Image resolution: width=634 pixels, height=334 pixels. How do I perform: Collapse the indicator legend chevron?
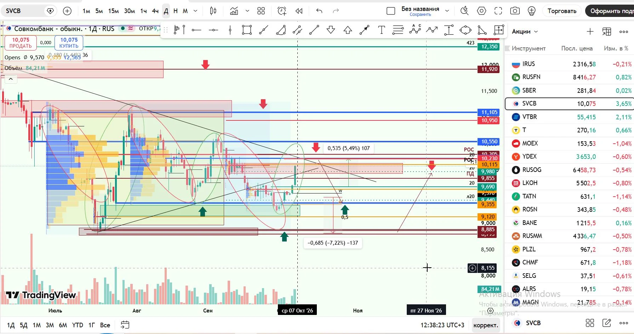pyautogui.click(x=11, y=79)
